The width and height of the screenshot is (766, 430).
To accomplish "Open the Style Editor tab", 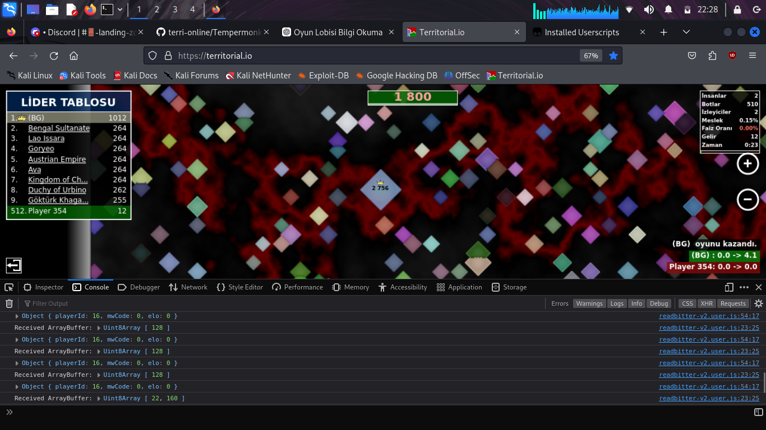I will pos(240,287).
